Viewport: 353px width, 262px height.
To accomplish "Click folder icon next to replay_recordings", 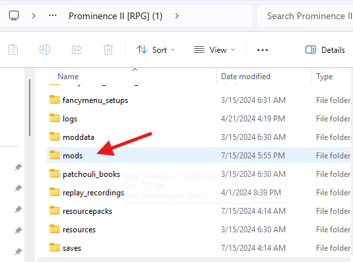I will (55, 192).
